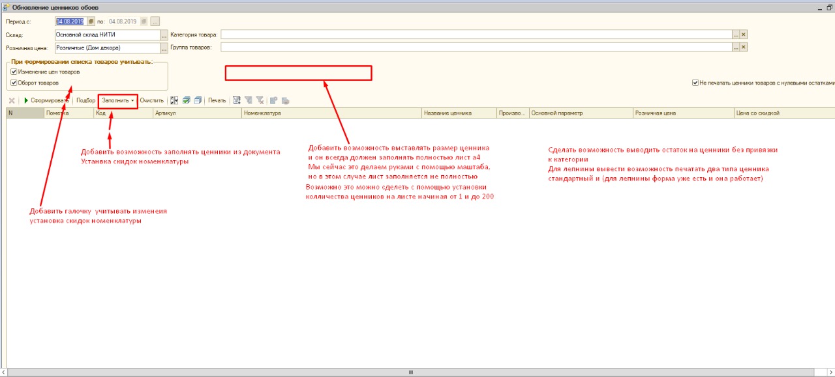This screenshot has height=377, width=835.
Task: Open the Склад selection ellipsis button
Action: pyautogui.click(x=164, y=35)
